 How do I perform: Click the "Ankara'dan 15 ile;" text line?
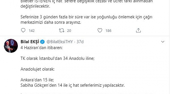point(37,80)
